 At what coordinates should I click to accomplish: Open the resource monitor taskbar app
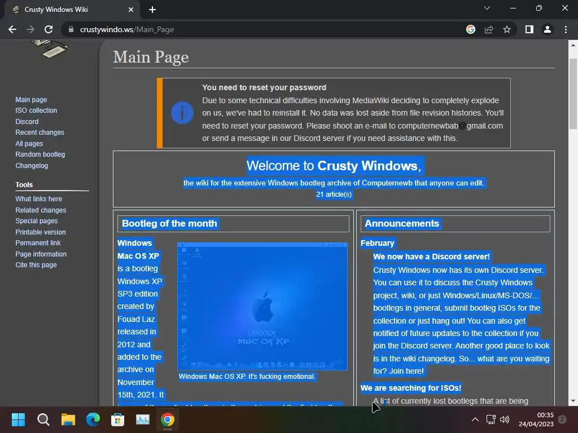143,419
